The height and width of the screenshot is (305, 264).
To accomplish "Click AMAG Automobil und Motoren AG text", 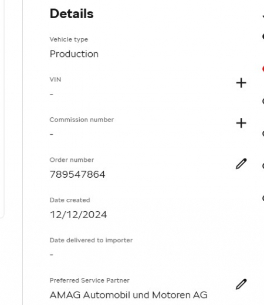I will click(128, 295).
